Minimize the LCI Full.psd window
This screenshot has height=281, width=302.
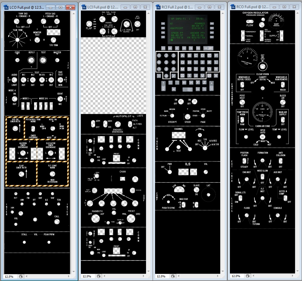(125, 7)
